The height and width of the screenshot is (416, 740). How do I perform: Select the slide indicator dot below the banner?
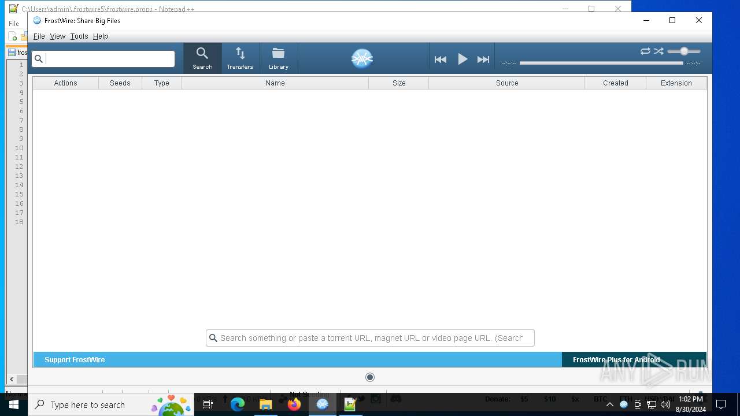coord(370,377)
